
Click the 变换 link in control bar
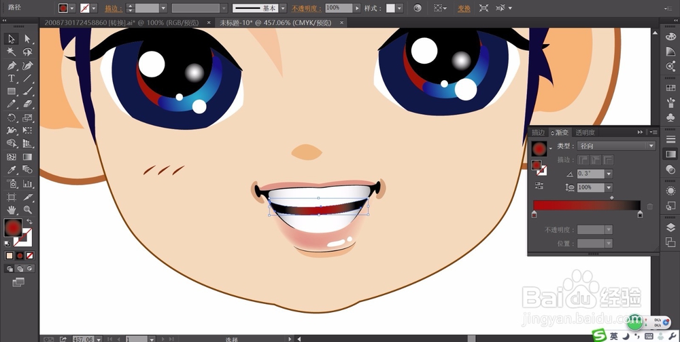click(464, 8)
